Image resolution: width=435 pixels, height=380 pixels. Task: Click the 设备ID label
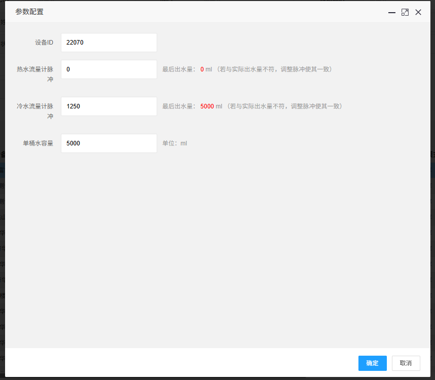(44, 43)
